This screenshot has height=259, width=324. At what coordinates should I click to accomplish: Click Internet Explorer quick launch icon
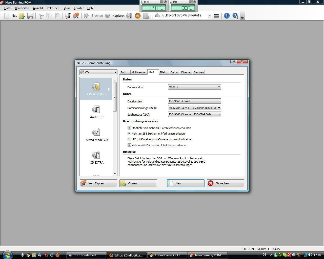tap(52, 255)
